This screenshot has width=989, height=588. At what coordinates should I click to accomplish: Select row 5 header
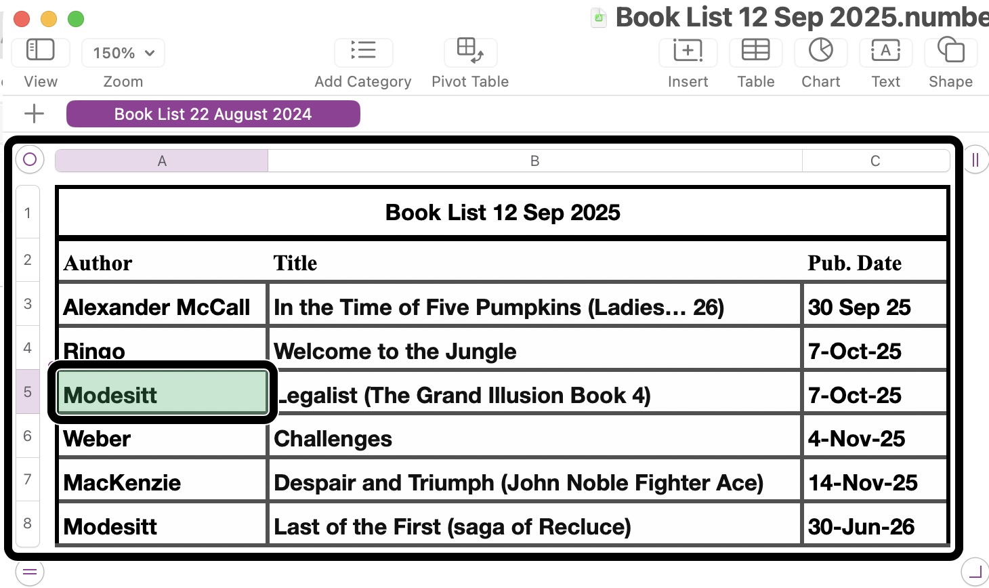tap(28, 392)
